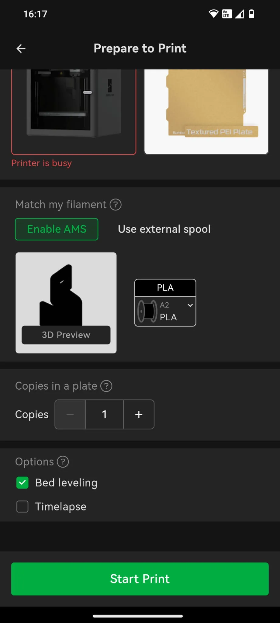This screenshot has height=623, width=280.
Task: Decrease copies with the minus button
Action: pyautogui.click(x=70, y=414)
